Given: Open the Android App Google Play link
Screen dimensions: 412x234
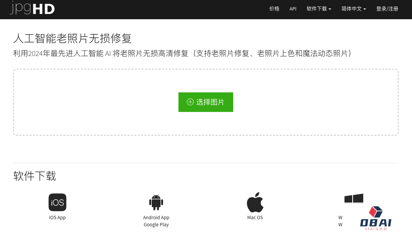Looking at the screenshot, I should [156, 221].
